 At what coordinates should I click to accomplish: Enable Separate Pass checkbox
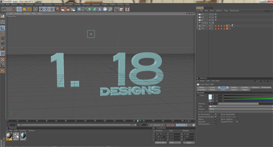tap(237, 122)
